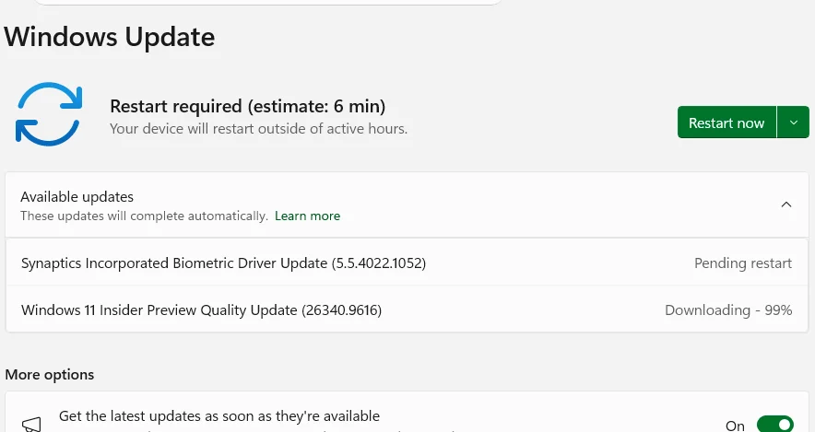Click the More options section heading
This screenshot has width=815, height=432.
coord(50,374)
